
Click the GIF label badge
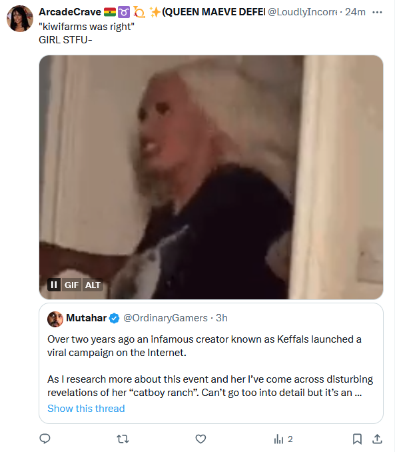point(71,285)
